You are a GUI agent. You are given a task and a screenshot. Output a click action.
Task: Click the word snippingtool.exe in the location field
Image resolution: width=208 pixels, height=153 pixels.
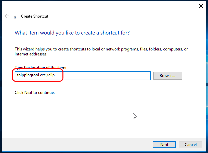[31, 75]
